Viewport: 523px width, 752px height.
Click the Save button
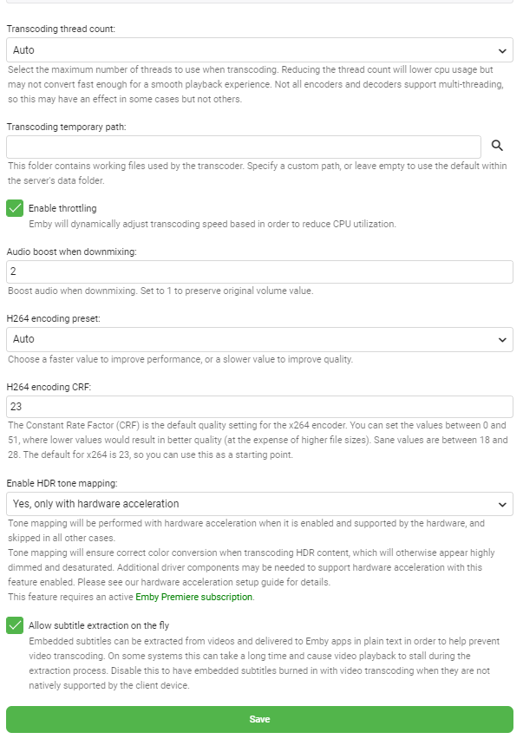(x=259, y=719)
